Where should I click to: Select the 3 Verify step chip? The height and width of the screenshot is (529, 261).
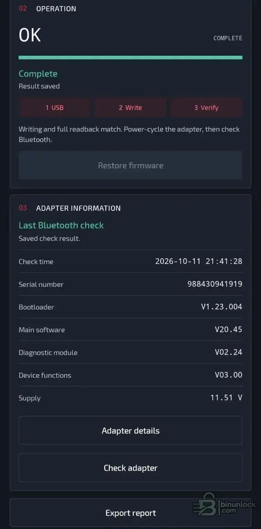point(206,107)
